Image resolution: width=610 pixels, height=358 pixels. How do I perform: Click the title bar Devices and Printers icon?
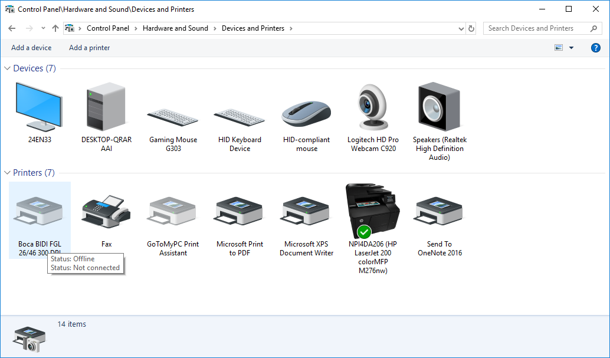(9, 9)
